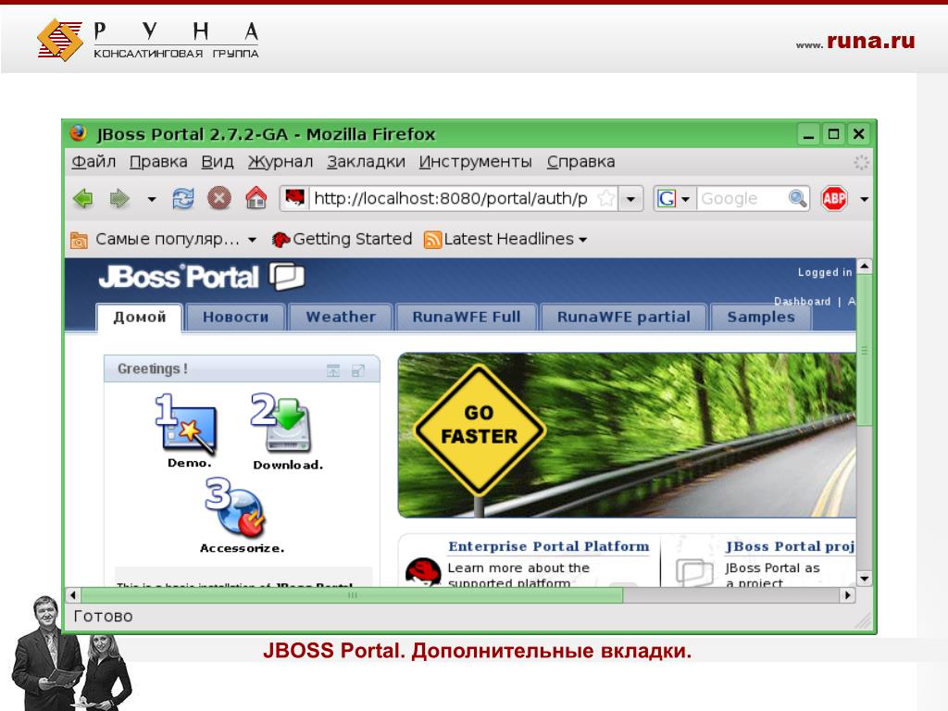Click the vertical scrollbar thumb
Viewport: 948px width, 711px height.
(x=865, y=351)
